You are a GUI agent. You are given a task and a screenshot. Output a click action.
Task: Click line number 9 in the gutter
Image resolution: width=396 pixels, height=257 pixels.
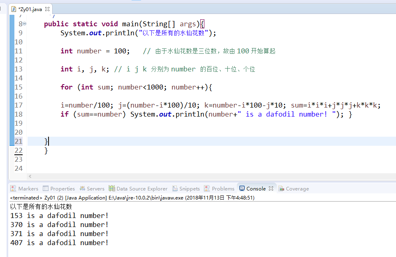coord(21,33)
